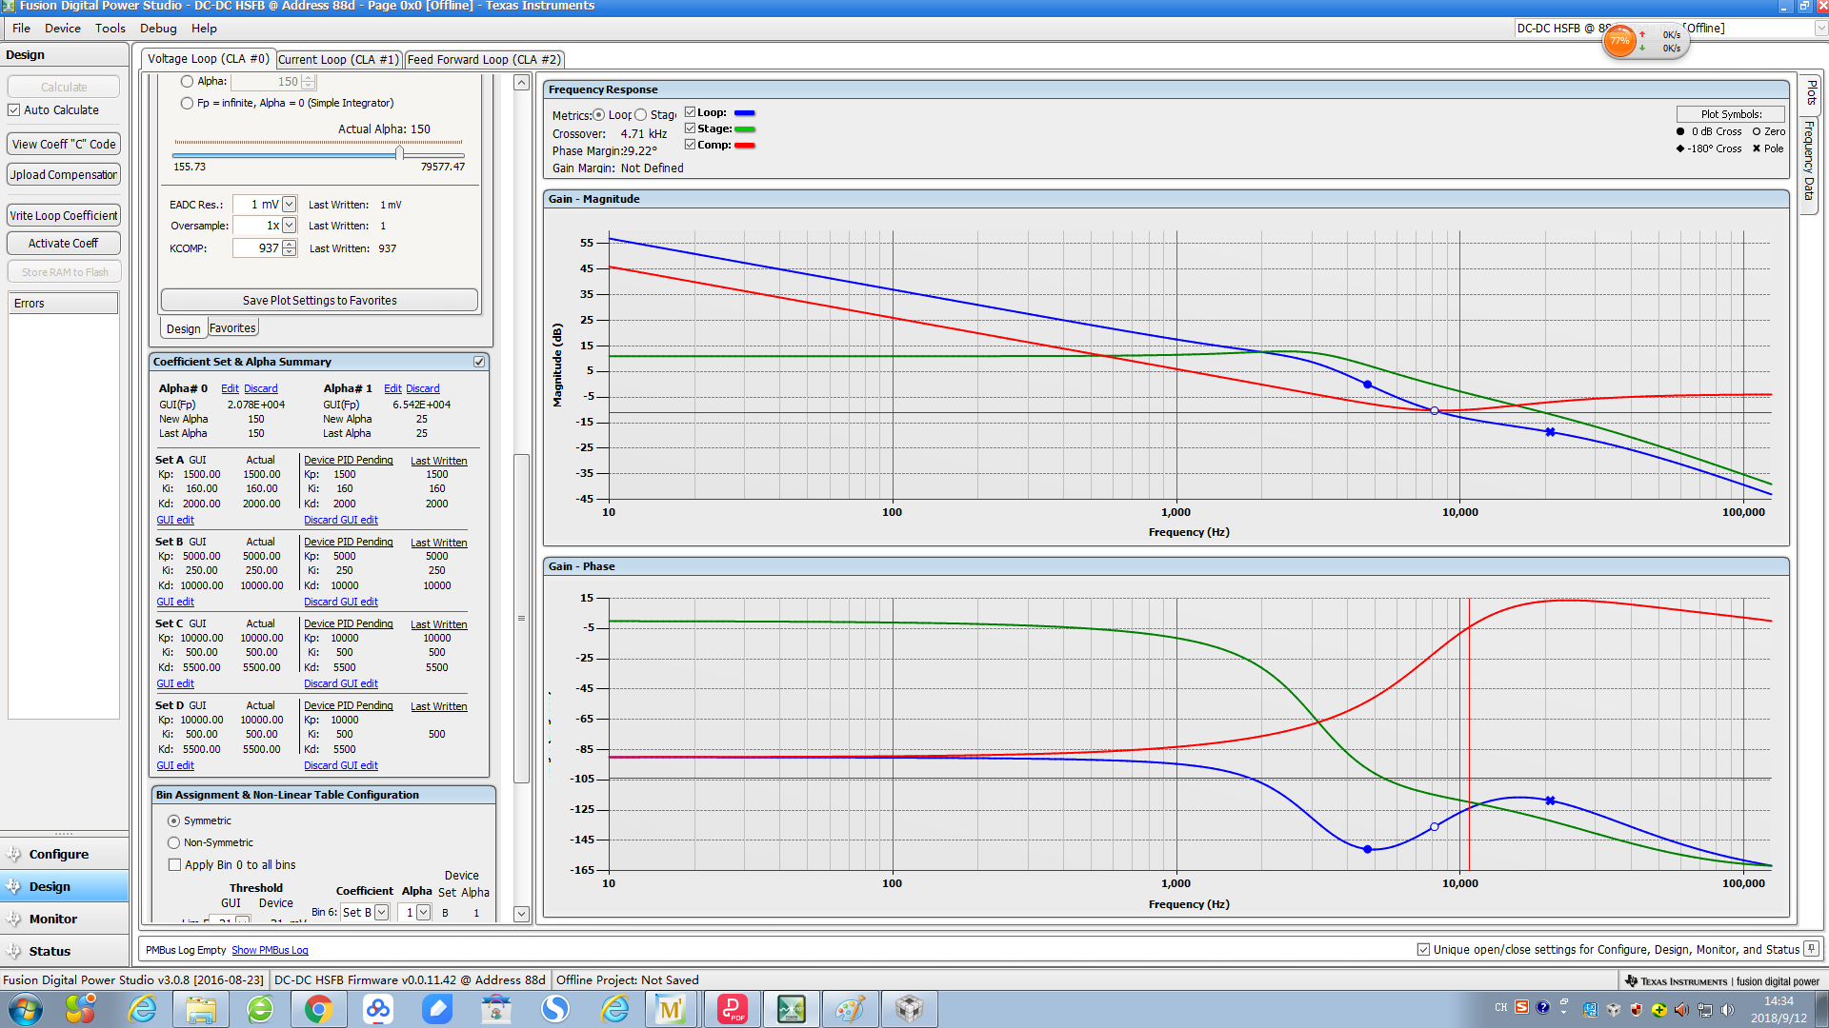Open the PDF application in taskbar
Screen dimensions: 1829x1028
pos(732,1009)
